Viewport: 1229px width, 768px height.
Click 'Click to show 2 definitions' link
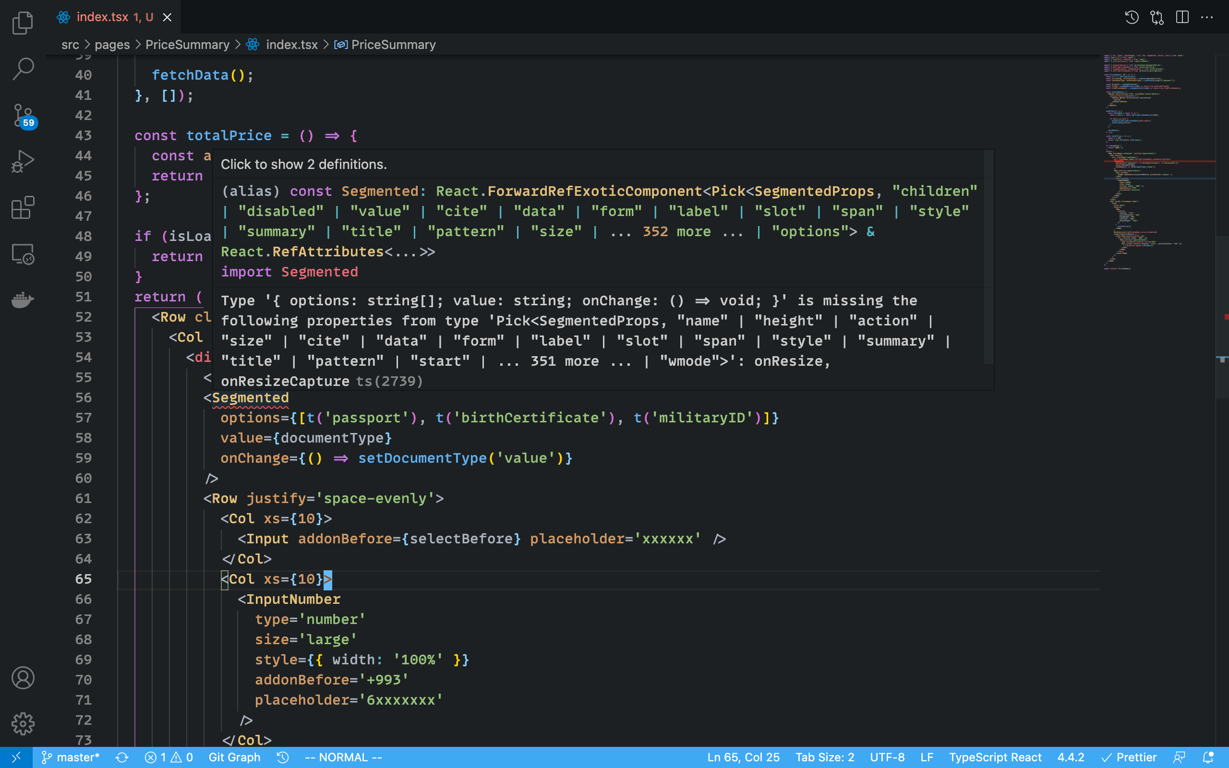pos(303,164)
